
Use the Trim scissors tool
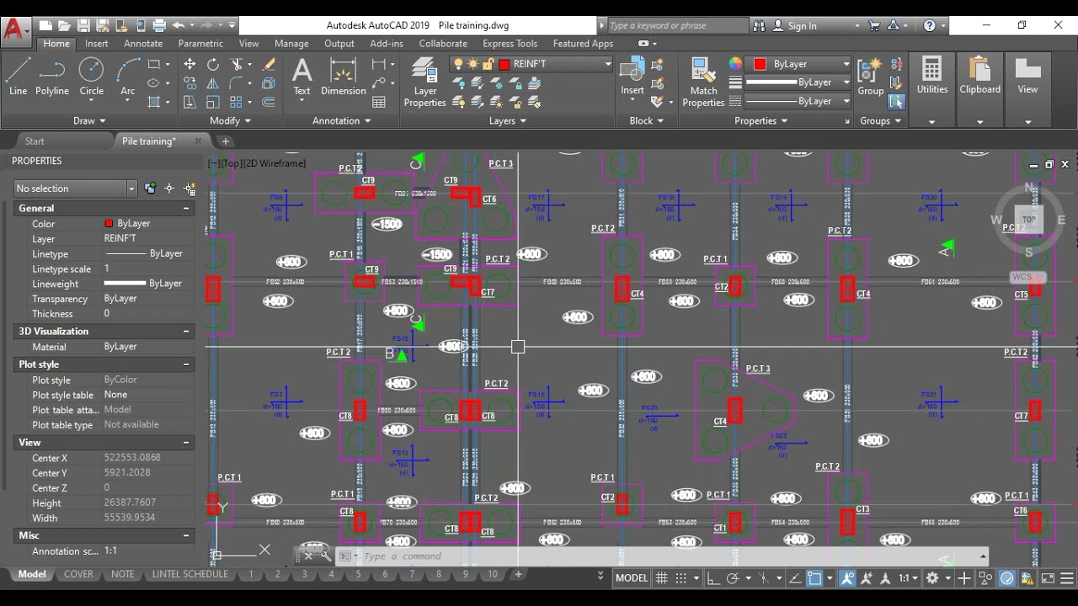click(x=237, y=64)
